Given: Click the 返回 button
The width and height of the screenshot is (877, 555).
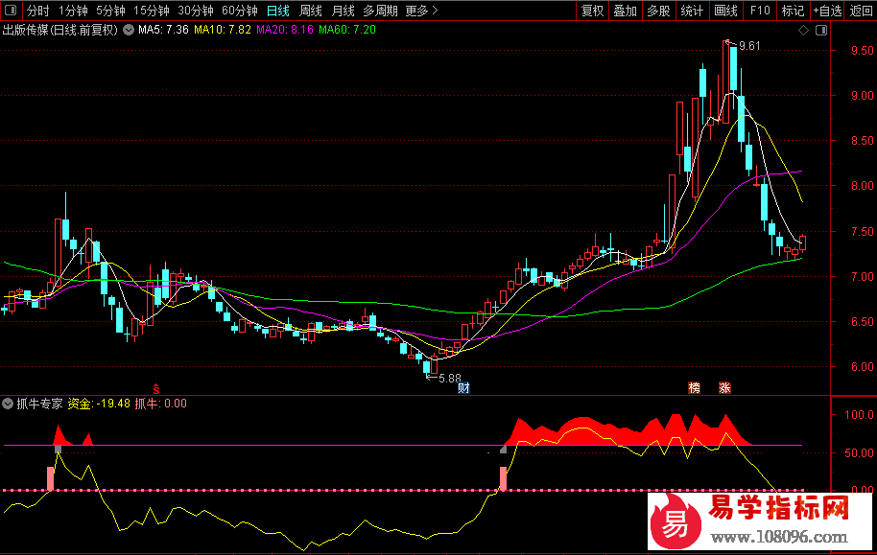Looking at the screenshot, I should (x=862, y=12).
